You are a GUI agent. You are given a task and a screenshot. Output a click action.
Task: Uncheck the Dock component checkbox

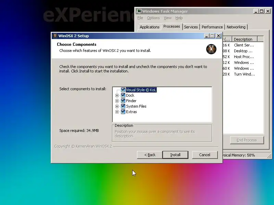(123, 95)
